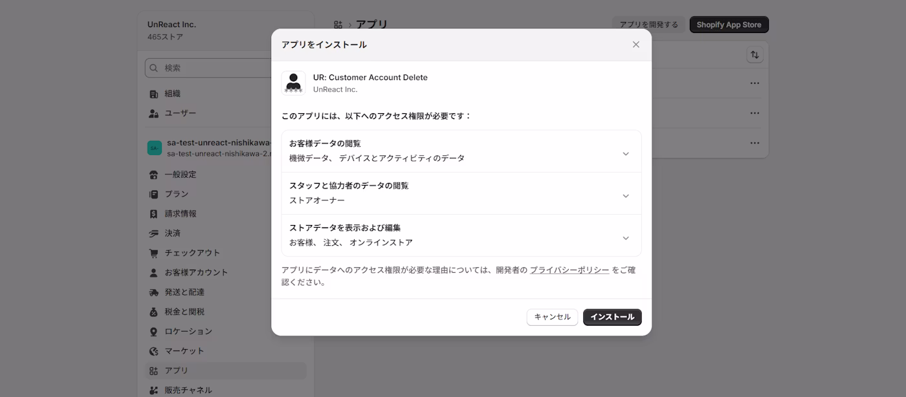Open お客様アカウント settings
This screenshot has height=397, width=906.
[x=225, y=272]
